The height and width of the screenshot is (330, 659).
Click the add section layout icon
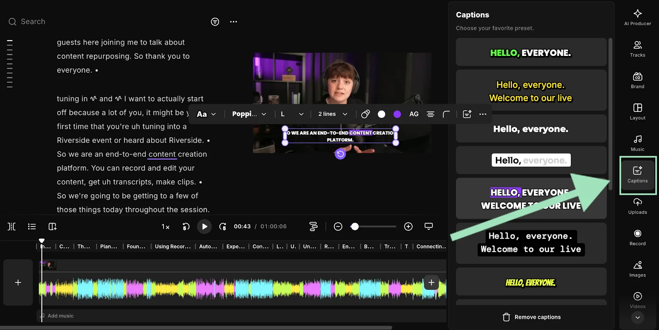click(53, 226)
